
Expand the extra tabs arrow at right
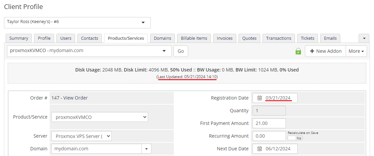click(x=364, y=38)
